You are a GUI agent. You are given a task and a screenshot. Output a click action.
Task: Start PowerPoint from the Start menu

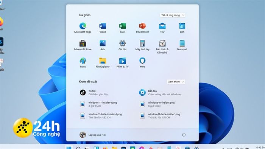(142, 28)
